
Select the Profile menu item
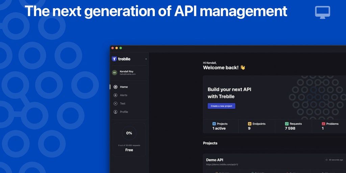coord(124,112)
